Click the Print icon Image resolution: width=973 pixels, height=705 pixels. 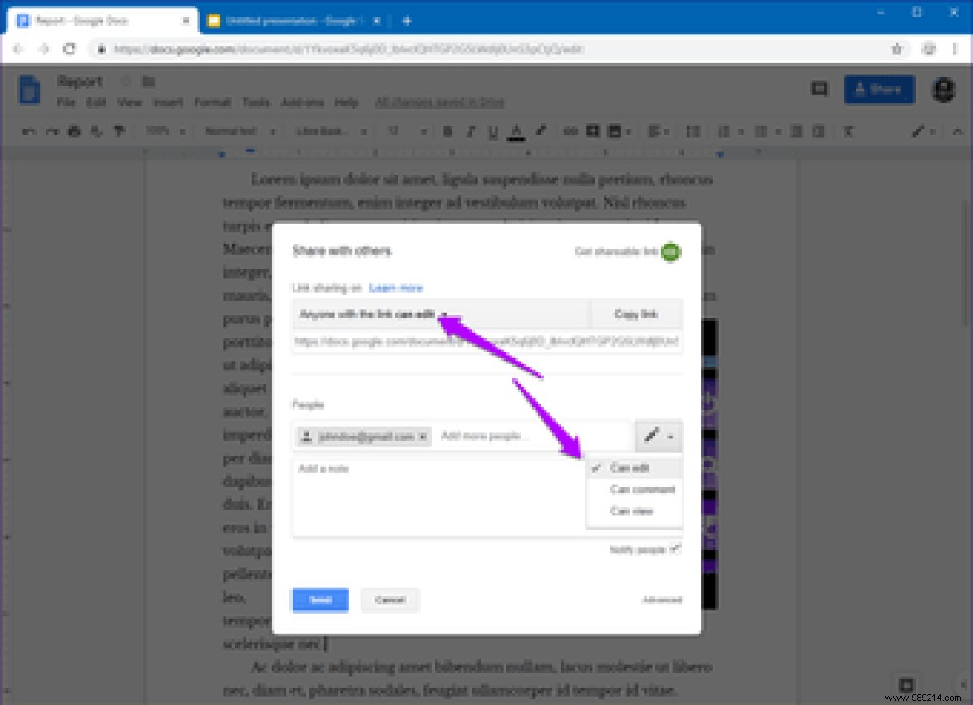coord(73,131)
